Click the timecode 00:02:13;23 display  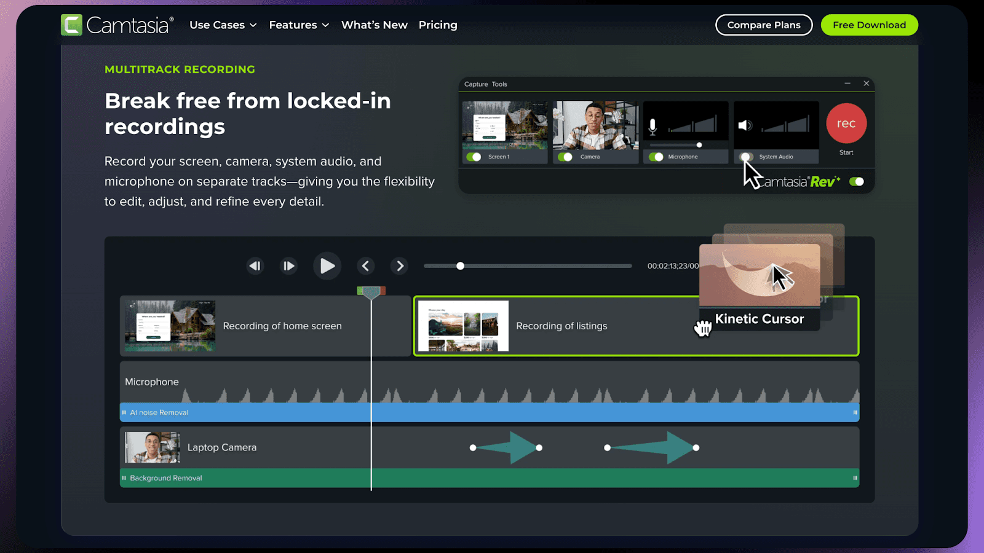[x=673, y=266]
